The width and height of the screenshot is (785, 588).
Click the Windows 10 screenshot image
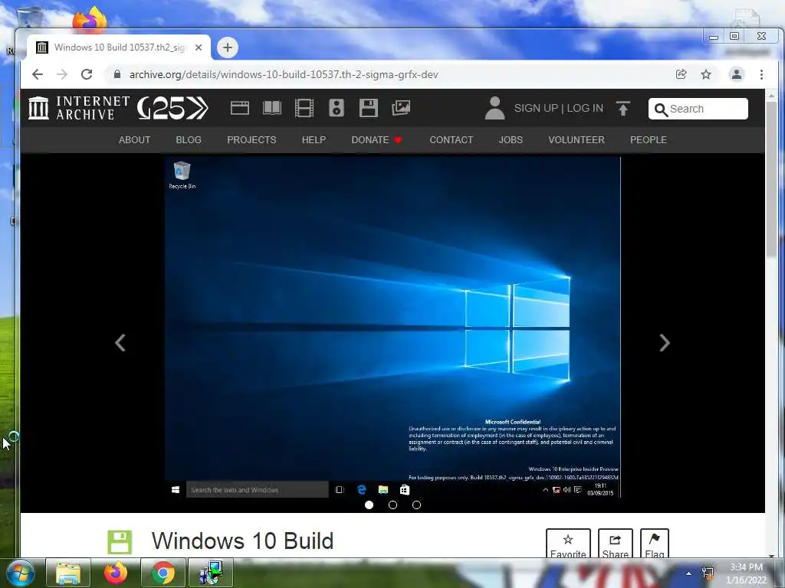(x=392, y=327)
